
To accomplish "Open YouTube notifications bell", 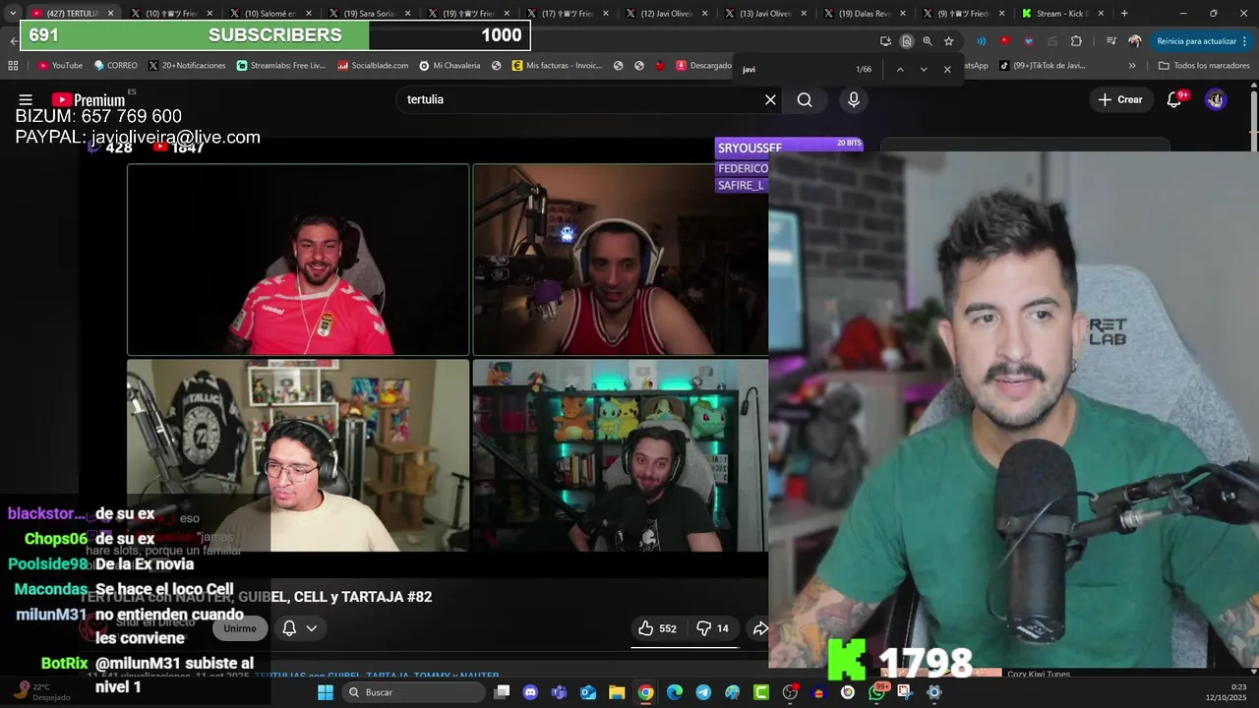I will [1173, 99].
